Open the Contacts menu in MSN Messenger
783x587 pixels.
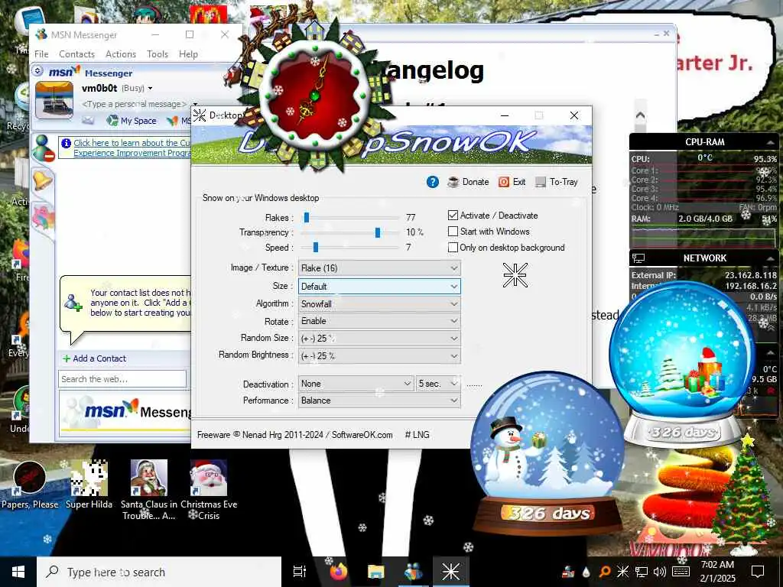point(76,54)
